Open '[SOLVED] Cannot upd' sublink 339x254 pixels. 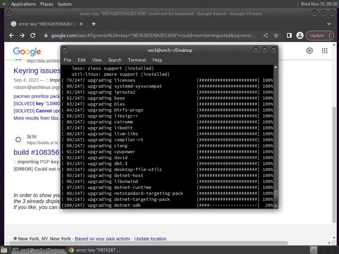click(x=37, y=111)
